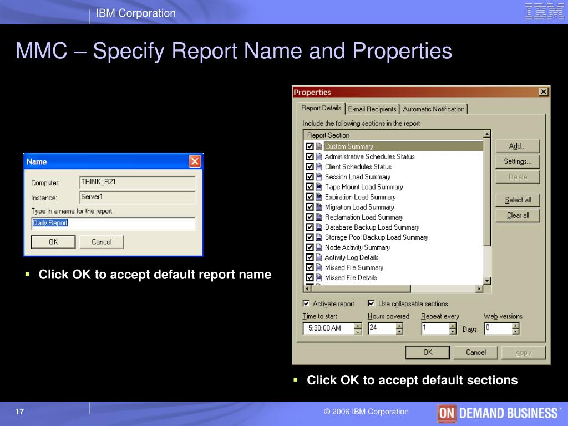568x426 pixels.
Task: Click the document icon beside Custom Summary
Action: click(319, 146)
